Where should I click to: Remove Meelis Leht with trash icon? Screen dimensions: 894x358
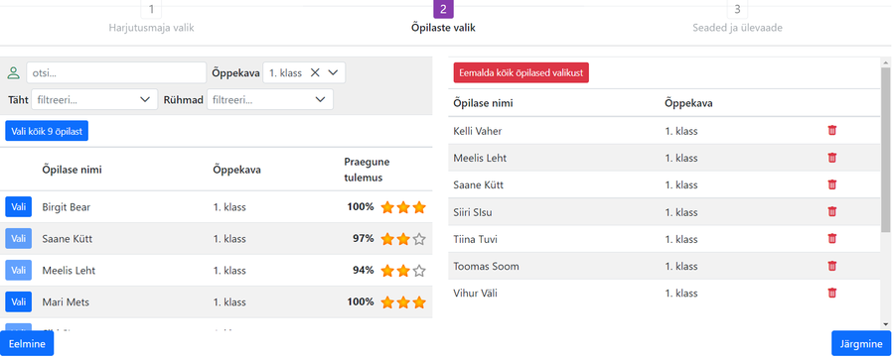(x=831, y=158)
